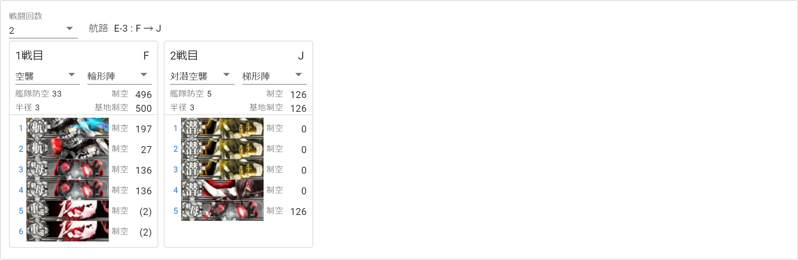Click the 2戦目 battle card heading

click(184, 55)
